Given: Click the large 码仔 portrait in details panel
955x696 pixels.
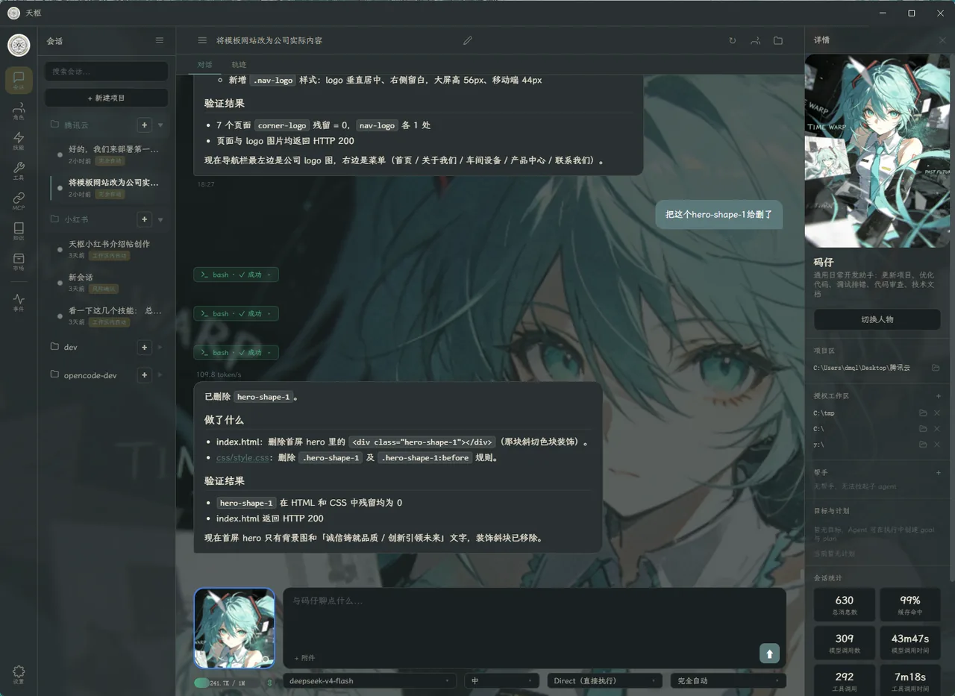Looking at the screenshot, I should click(877, 151).
